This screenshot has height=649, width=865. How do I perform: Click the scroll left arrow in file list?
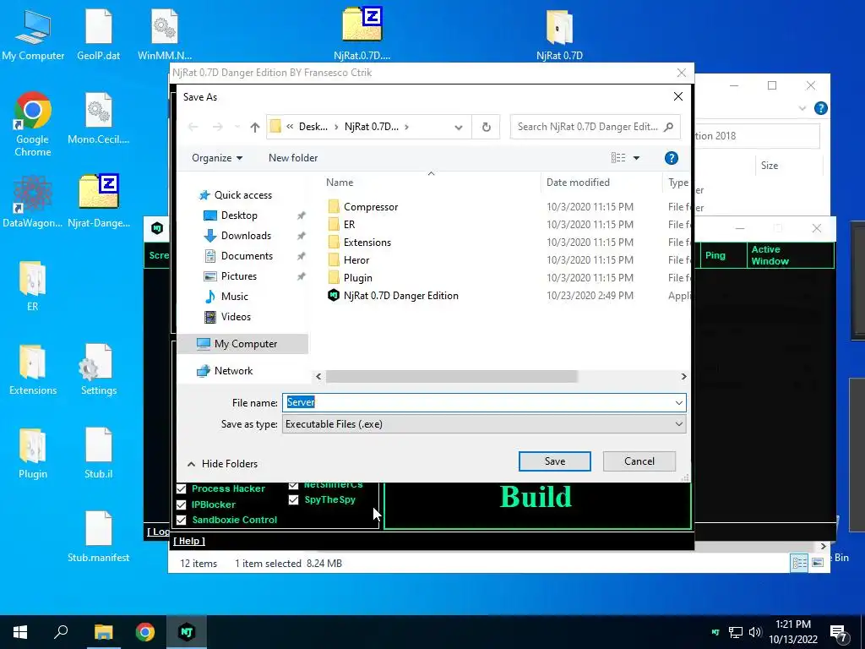(x=318, y=376)
